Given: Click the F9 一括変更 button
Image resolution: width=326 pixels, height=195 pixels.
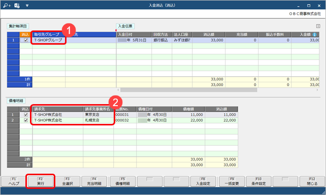Looking at the screenshot, I should [232, 181].
